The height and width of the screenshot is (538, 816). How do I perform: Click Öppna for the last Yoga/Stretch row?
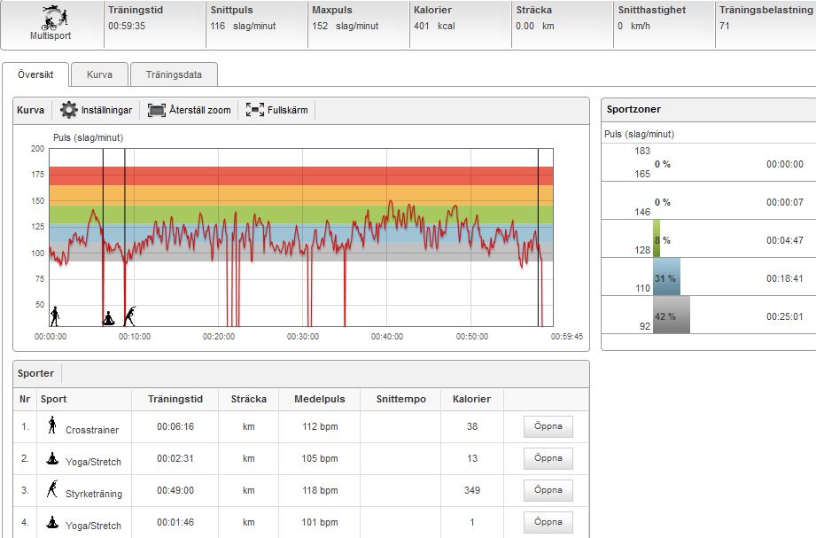pos(548,522)
